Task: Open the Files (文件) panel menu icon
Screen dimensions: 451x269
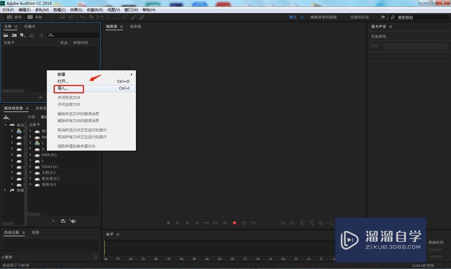Action: pyautogui.click(x=16, y=27)
